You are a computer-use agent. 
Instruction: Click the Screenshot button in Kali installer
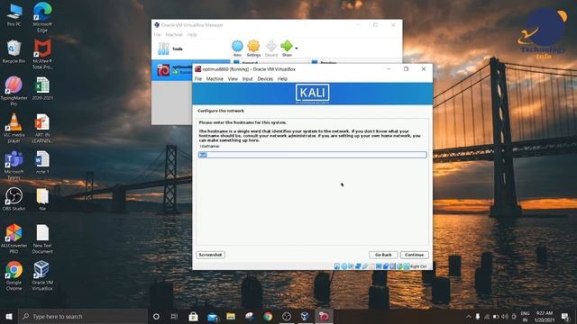pyautogui.click(x=210, y=255)
